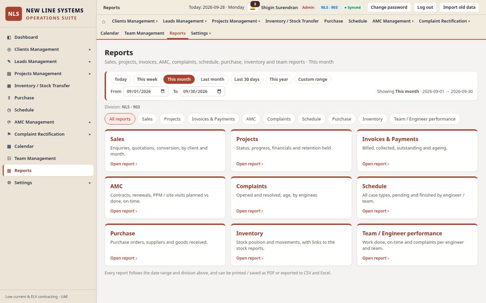Screen dimensions: 486x303
Task: Open AMC Management top menu dropdown
Action: (393, 21)
